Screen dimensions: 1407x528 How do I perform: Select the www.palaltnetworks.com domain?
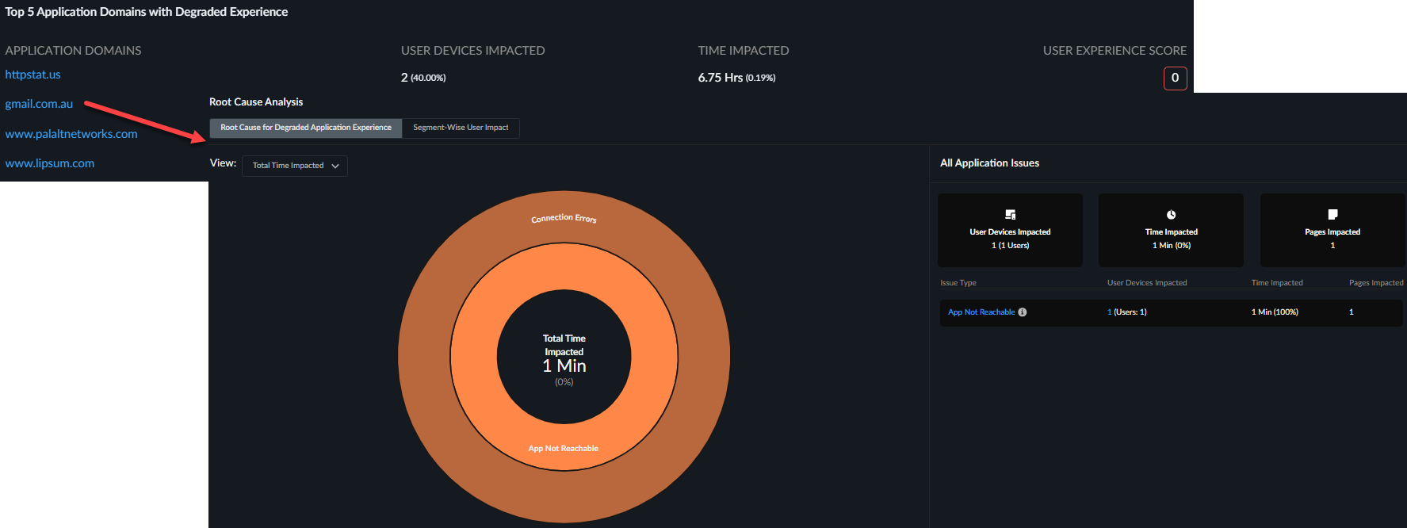point(71,134)
